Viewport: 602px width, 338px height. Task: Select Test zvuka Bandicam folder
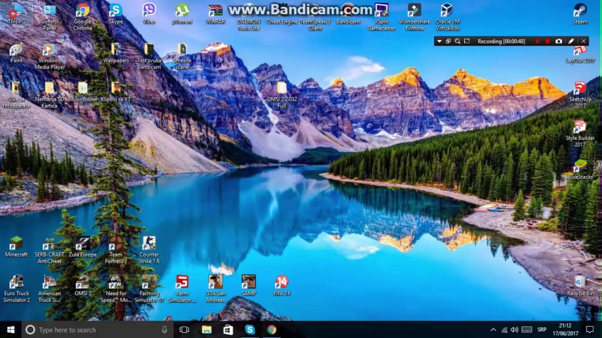pos(149,57)
